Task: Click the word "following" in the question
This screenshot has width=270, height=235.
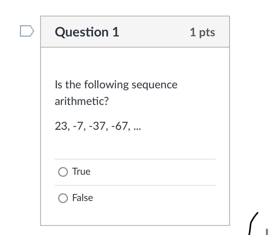Action: [x=106, y=85]
